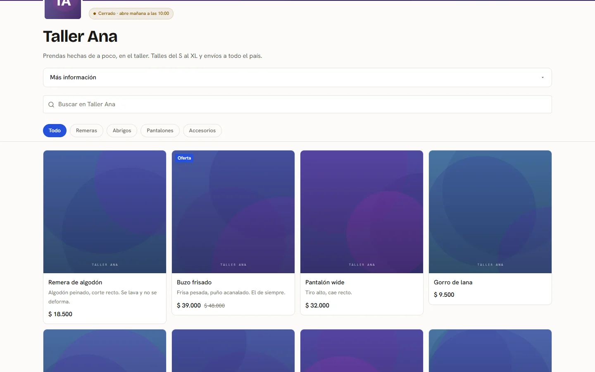
Task: Open the Remera de algodón product image
Action: click(x=105, y=212)
